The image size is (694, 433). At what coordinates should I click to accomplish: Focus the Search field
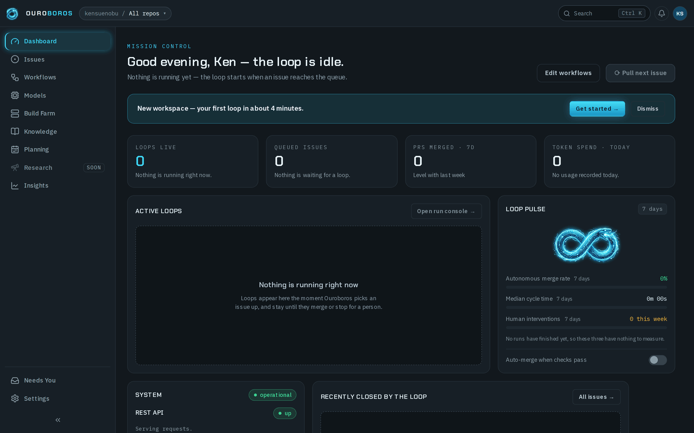(x=604, y=13)
